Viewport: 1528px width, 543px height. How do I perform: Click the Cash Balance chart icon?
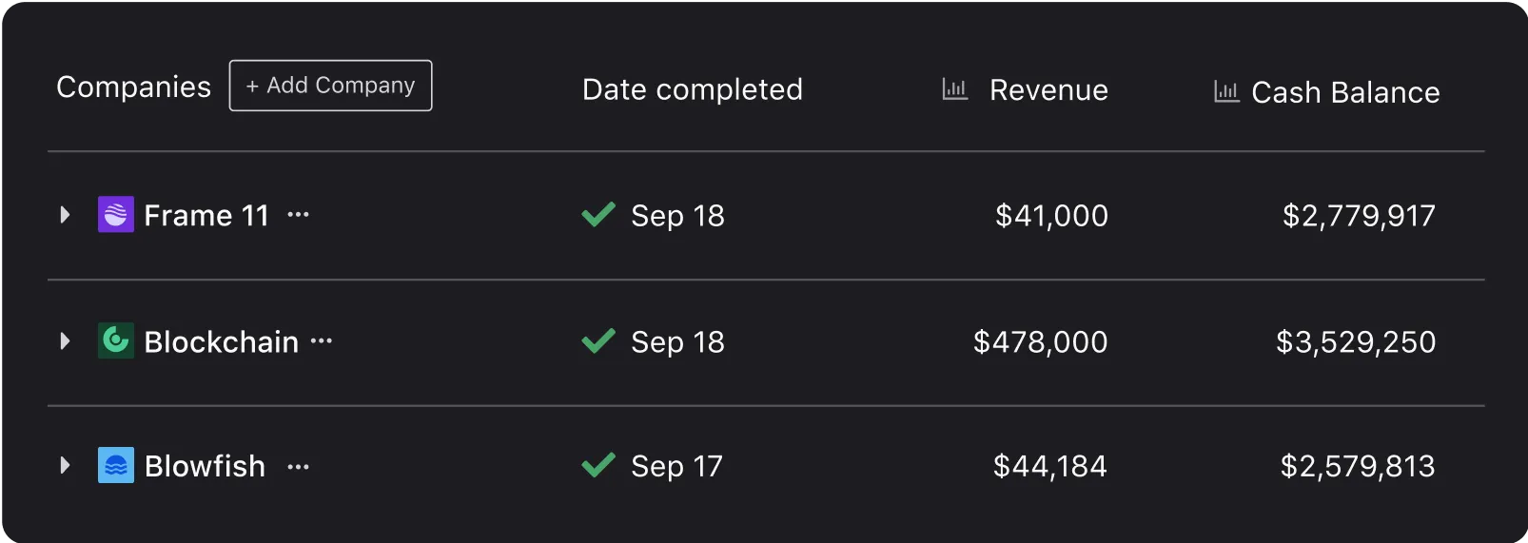click(1226, 91)
